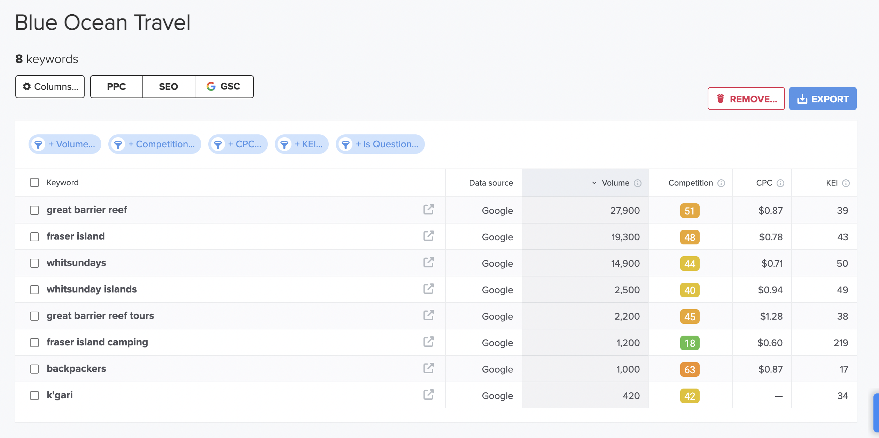Add a Competition filter
Viewport: 879px width, 438px height.
(155, 144)
